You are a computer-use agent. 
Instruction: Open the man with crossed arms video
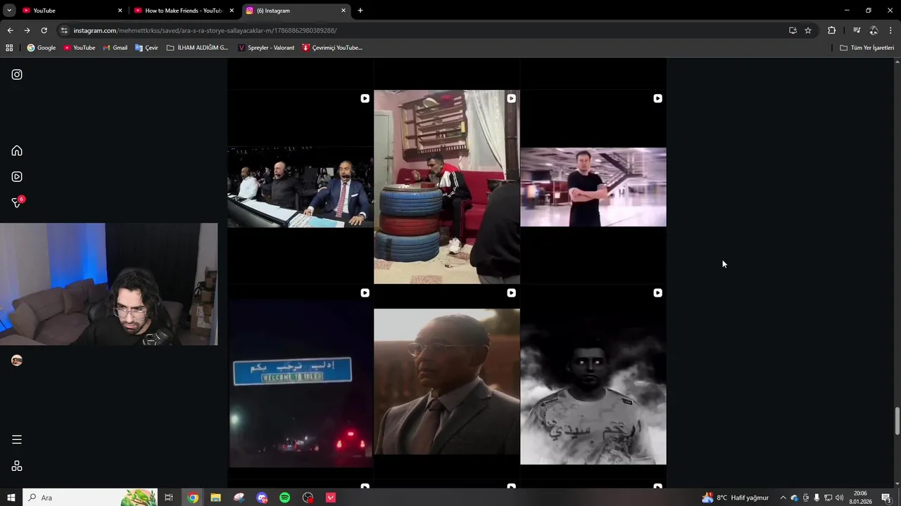593,187
